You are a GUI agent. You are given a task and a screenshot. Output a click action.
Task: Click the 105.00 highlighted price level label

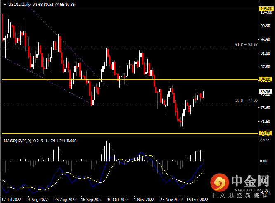[264, 8]
